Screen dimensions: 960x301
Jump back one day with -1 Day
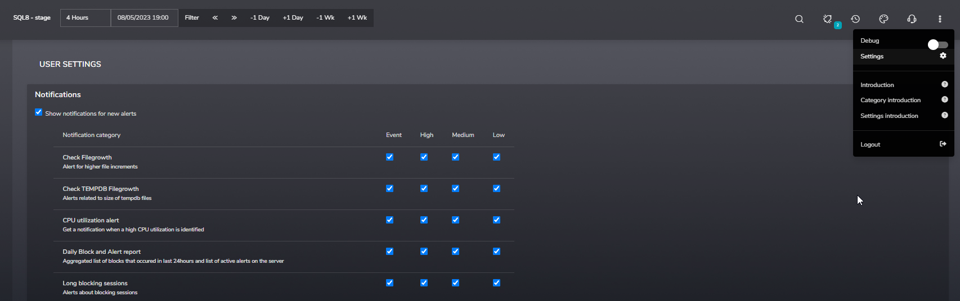pos(260,18)
